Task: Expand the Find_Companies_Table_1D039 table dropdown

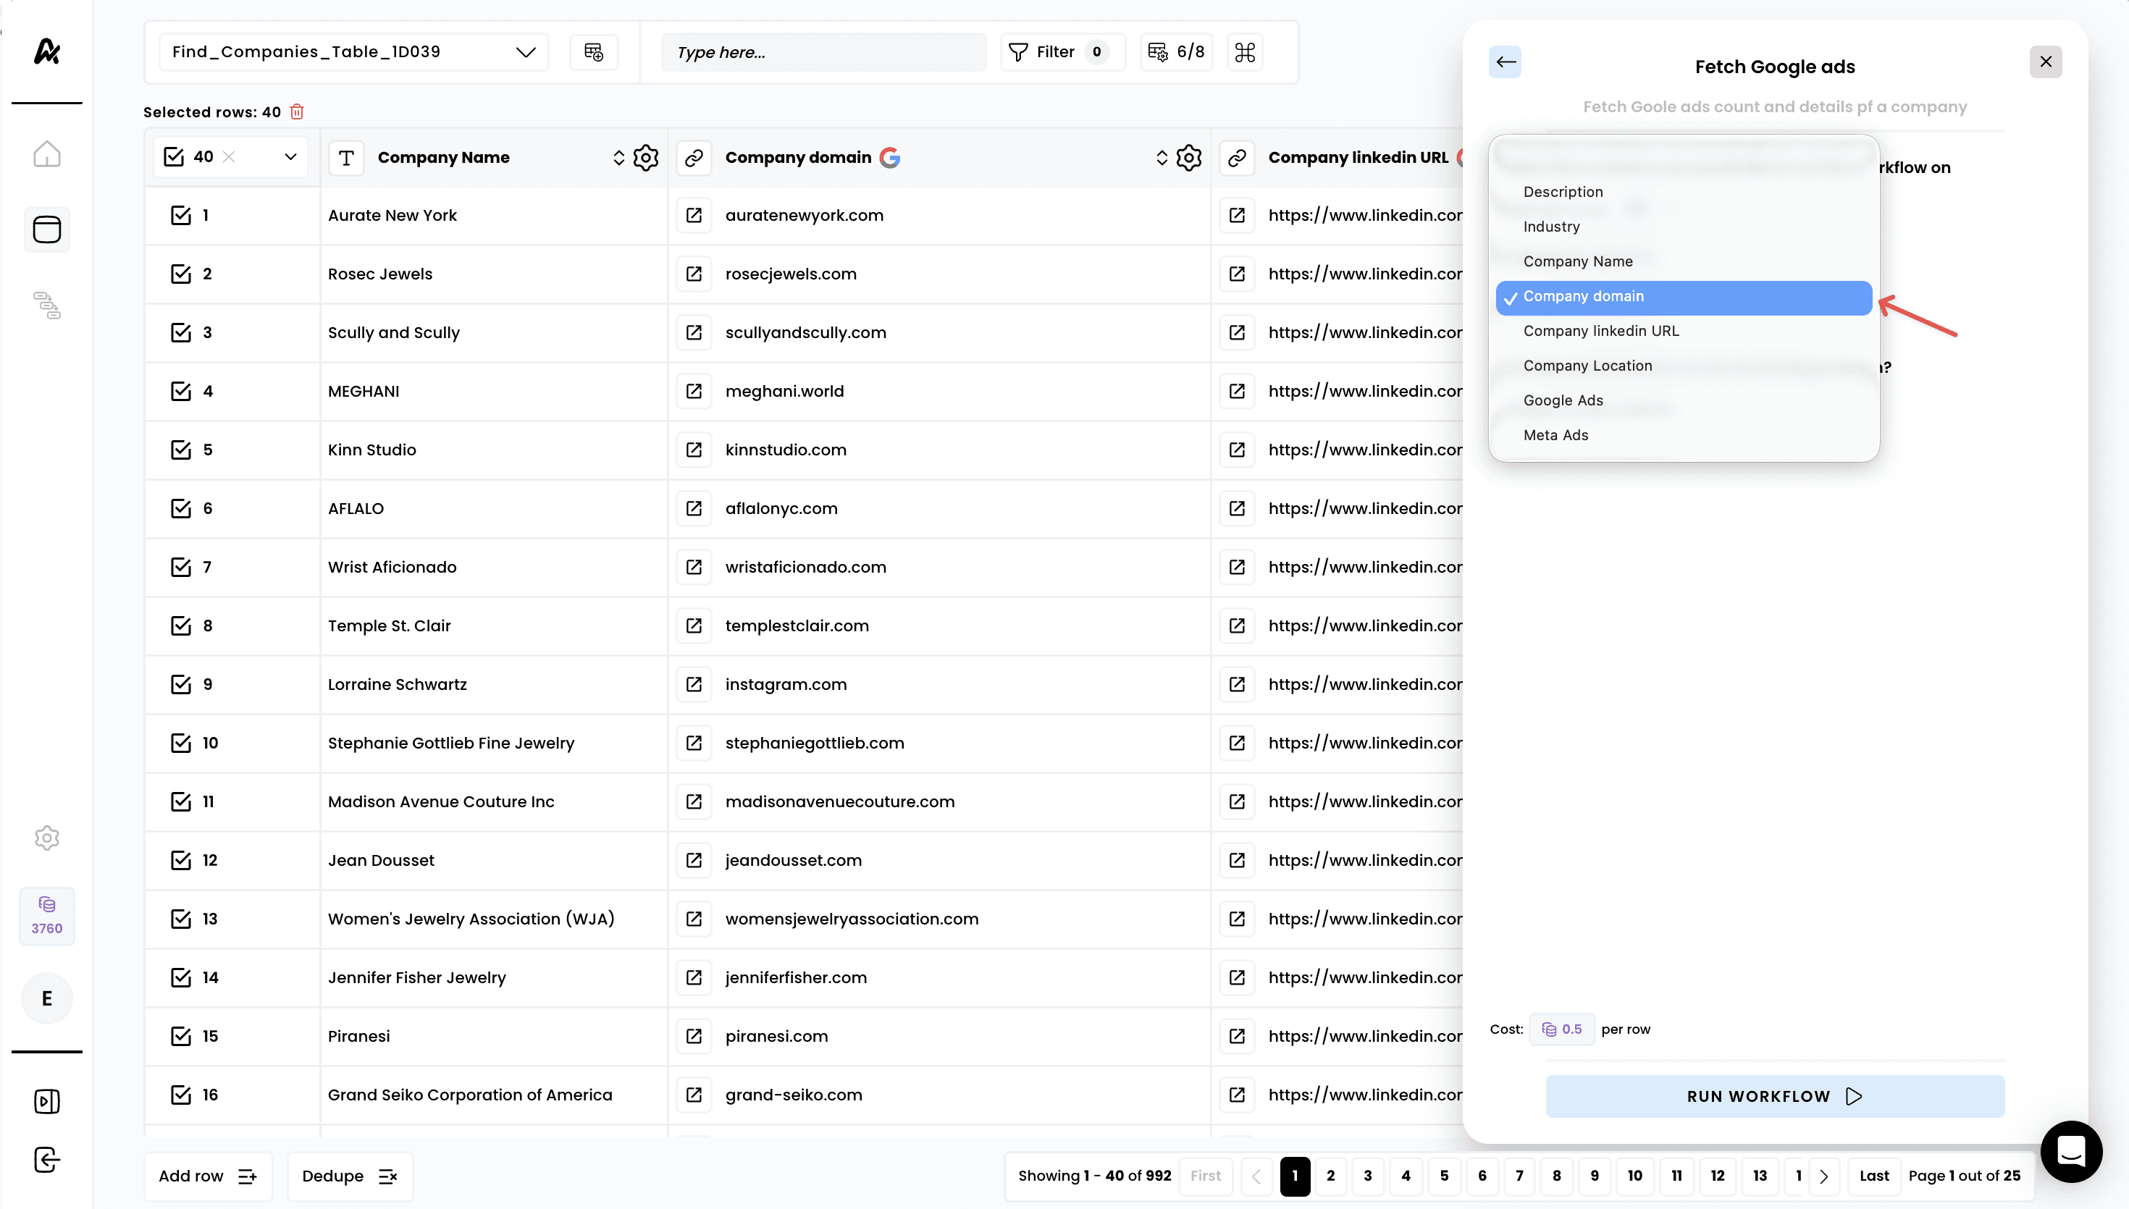Action: pyautogui.click(x=525, y=52)
